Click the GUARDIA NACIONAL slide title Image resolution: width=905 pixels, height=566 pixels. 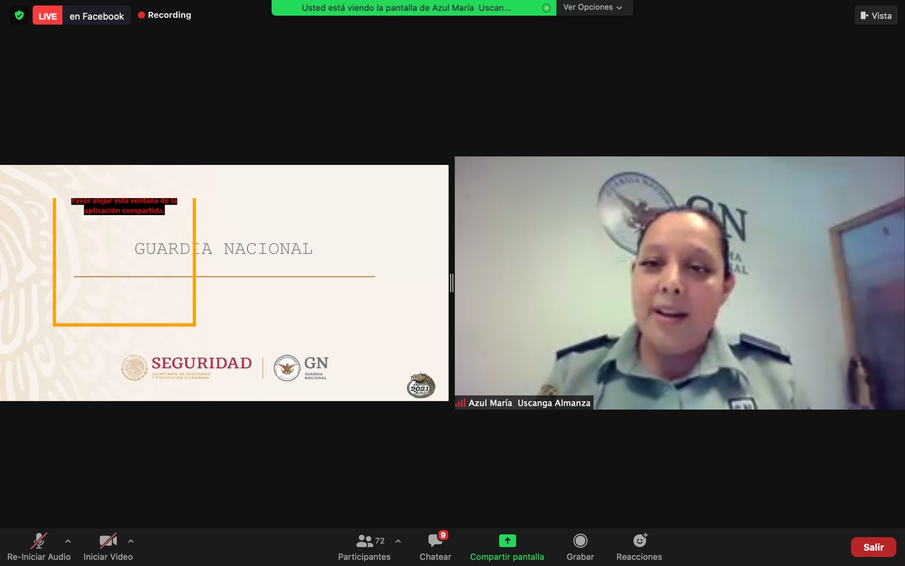pyautogui.click(x=223, y=249)
